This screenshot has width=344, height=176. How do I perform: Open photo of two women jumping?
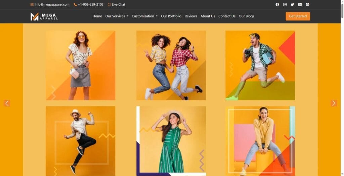click(x=171, y=65)
